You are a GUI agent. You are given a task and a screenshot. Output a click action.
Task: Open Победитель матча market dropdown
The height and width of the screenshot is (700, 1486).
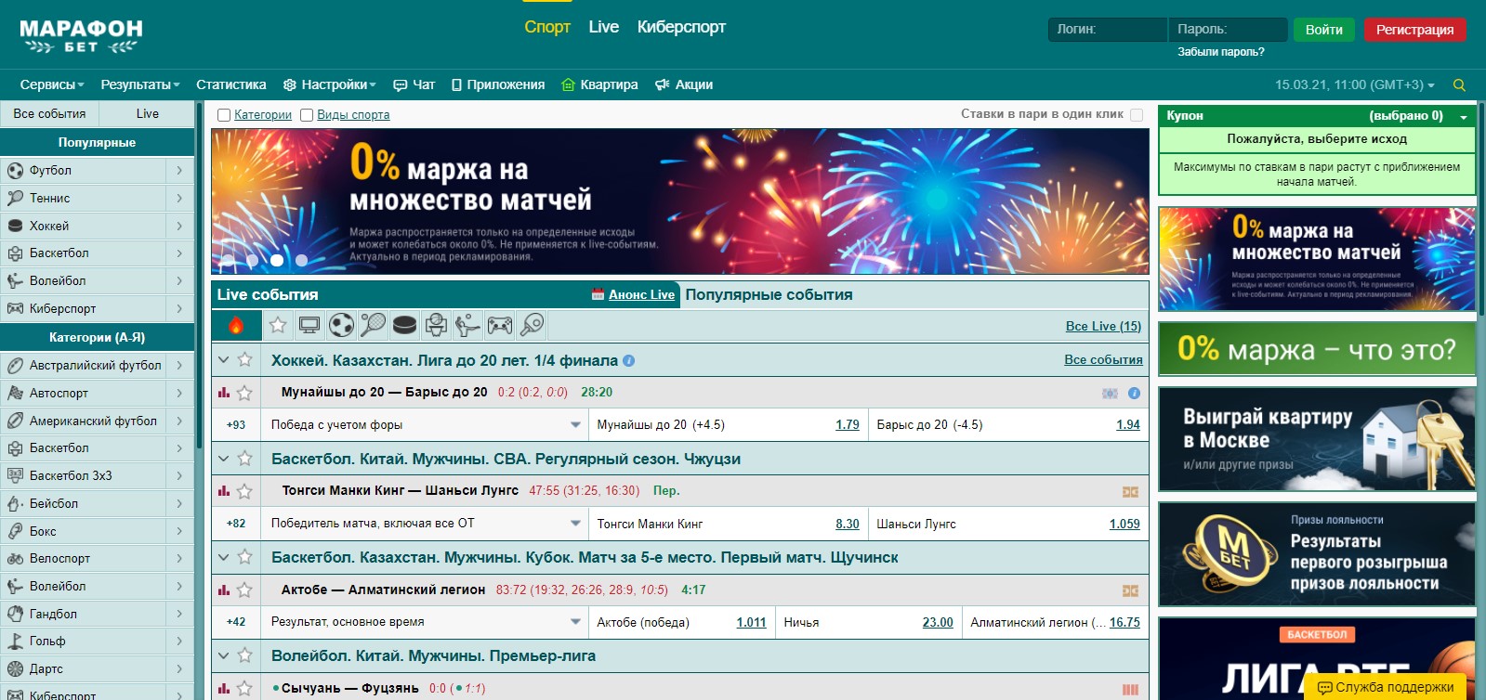pyautogui.click(x=424, y=524)
